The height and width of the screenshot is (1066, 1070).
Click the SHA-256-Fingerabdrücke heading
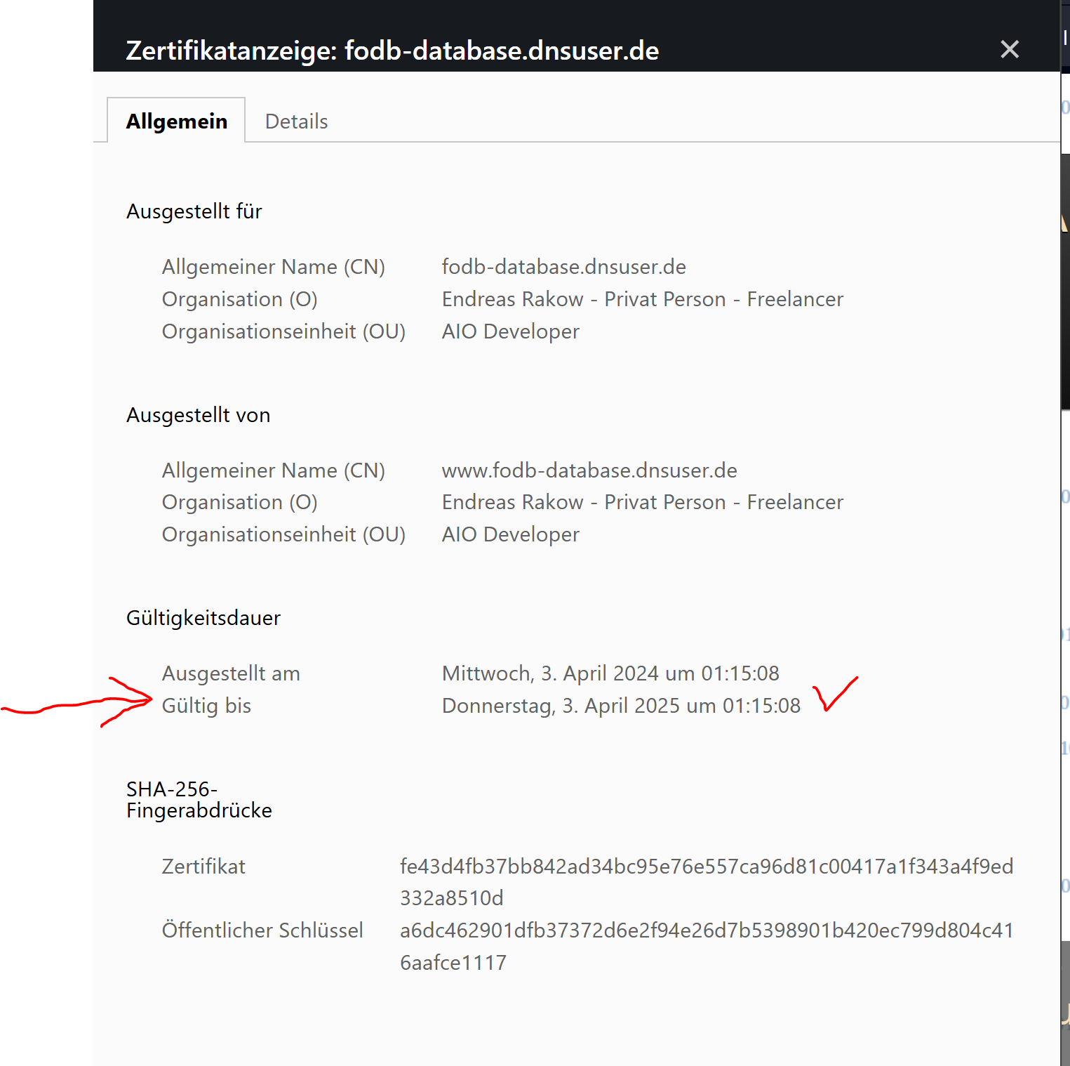199,800
